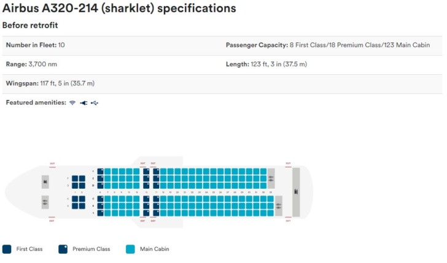Click the 'Before retrofit' subheading
Image resolution: width=447 pixels, height=263 pixels.
pyautogui.click(x=30, y=25)
